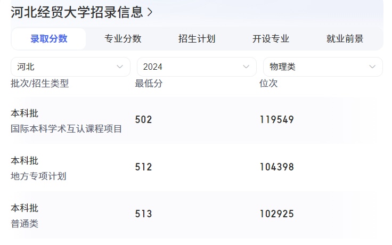Select 本科批 label above 普通类
Screen dimensions: 392x245
pos(24,208)
